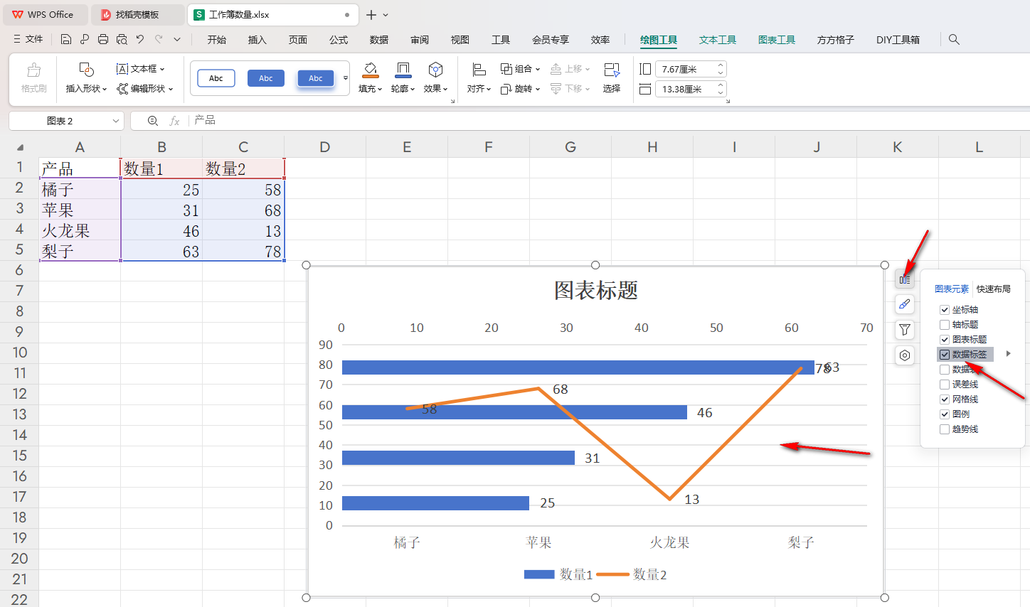1030x607 pixels.
Task: Uncheck the 坐标轴 checkbox
Action: point(945,310)
